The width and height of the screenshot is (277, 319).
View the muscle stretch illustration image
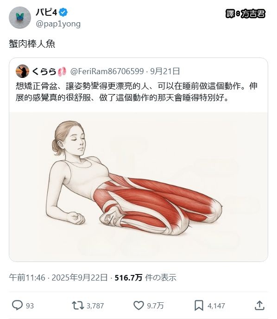[138, 187]
